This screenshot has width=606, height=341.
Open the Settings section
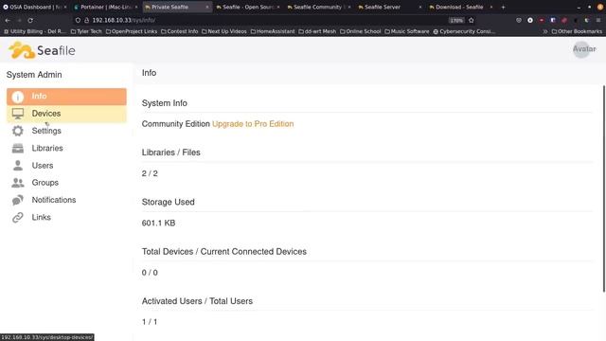tap(46, 131)
